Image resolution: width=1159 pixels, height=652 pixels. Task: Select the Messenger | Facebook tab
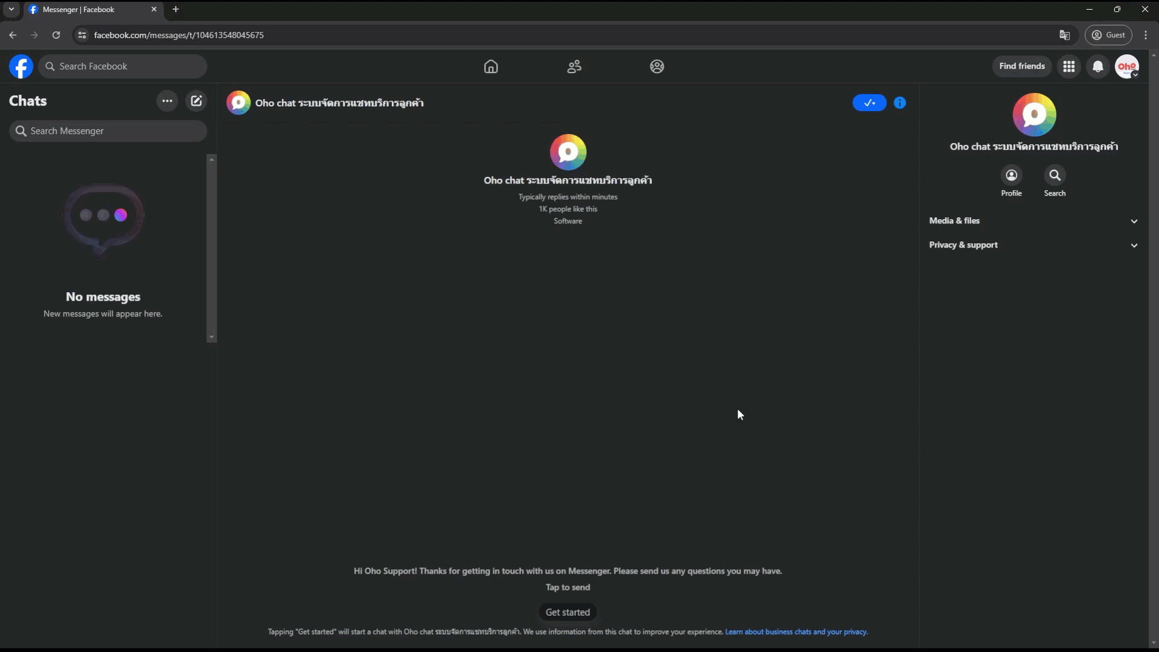click(x=94, y=10)
